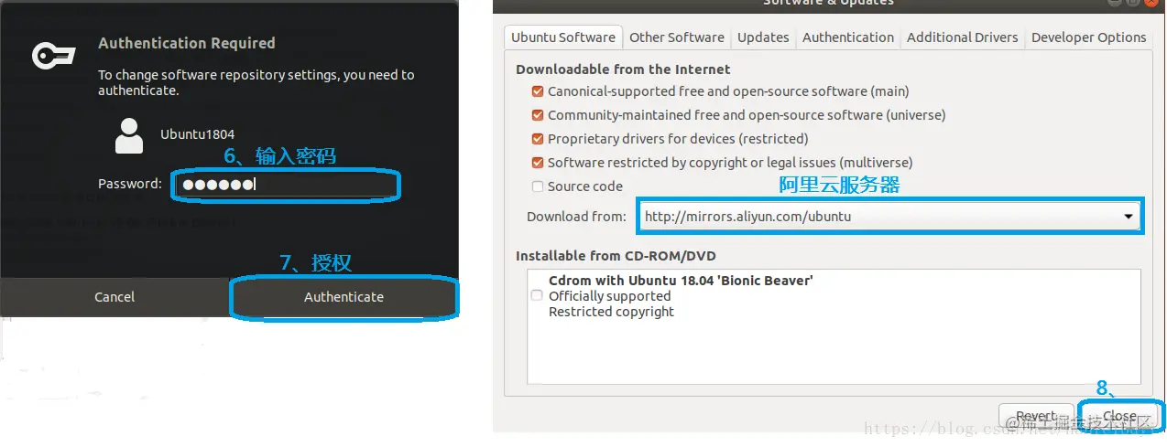
Task: Enable Cdrom with Ubuntu 18.04 checkbox
Action: point(537,296)
